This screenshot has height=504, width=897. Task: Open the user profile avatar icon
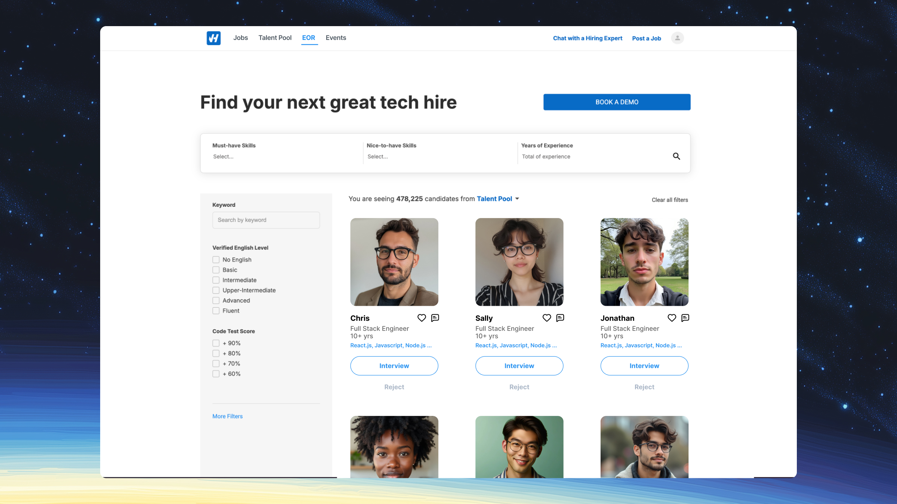[x=677, y=38]
